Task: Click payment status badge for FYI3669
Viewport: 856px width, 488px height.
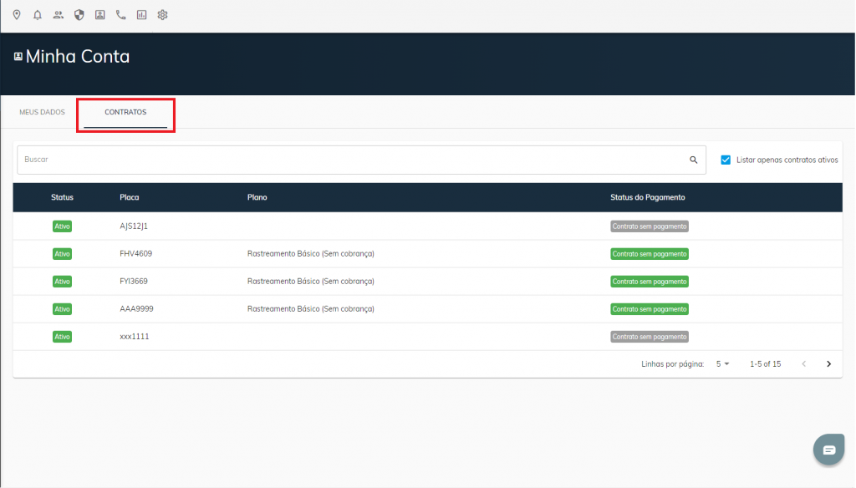Action: point(649,282)
